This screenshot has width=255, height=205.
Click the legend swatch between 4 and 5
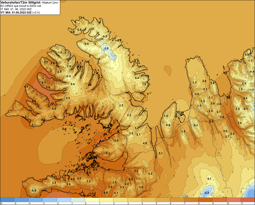pos(149,200)
